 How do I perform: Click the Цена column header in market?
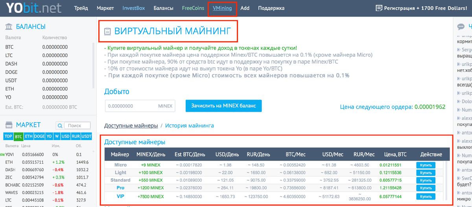26,146
